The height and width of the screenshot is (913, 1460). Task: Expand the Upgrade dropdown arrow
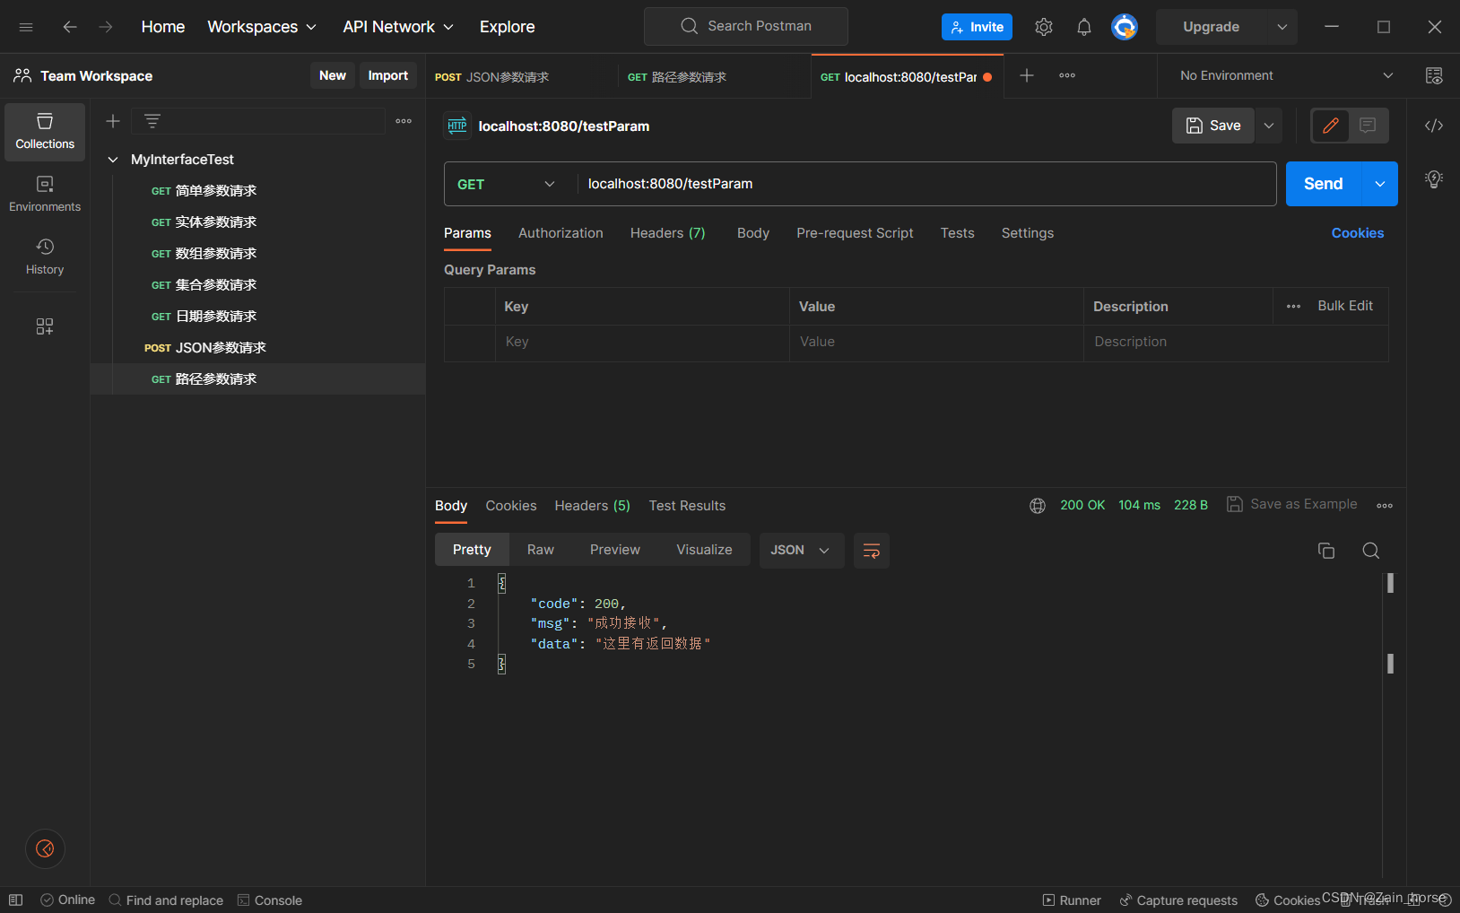[1282, 27]
